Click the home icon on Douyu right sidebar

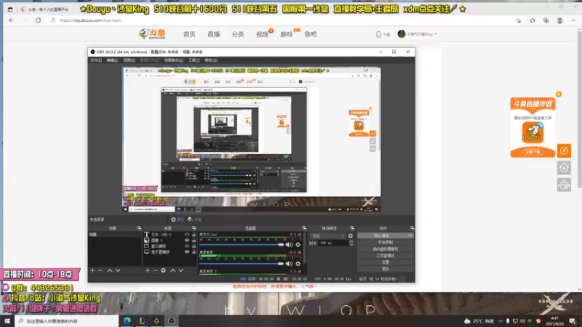(x=564, y=168)
